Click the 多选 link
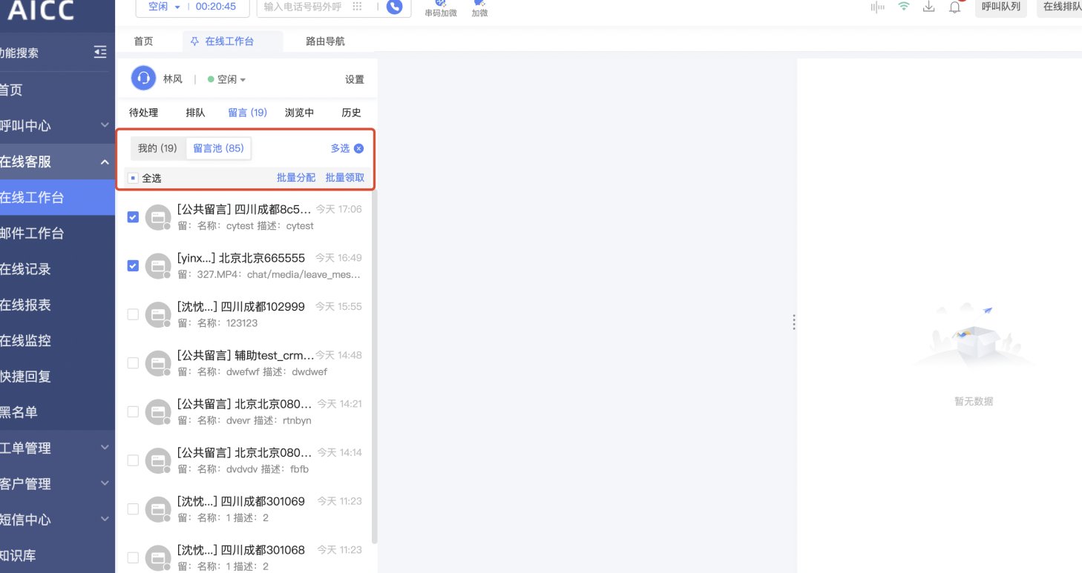1082x573 pixels. tap(340, 148)
